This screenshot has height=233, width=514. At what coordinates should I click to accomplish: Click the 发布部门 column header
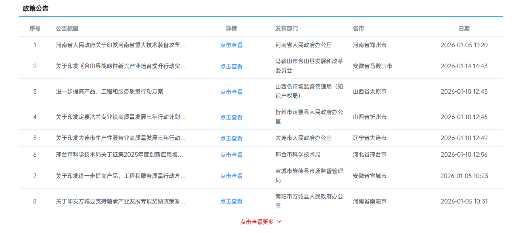pyautogui.click(x=286, y=29)
